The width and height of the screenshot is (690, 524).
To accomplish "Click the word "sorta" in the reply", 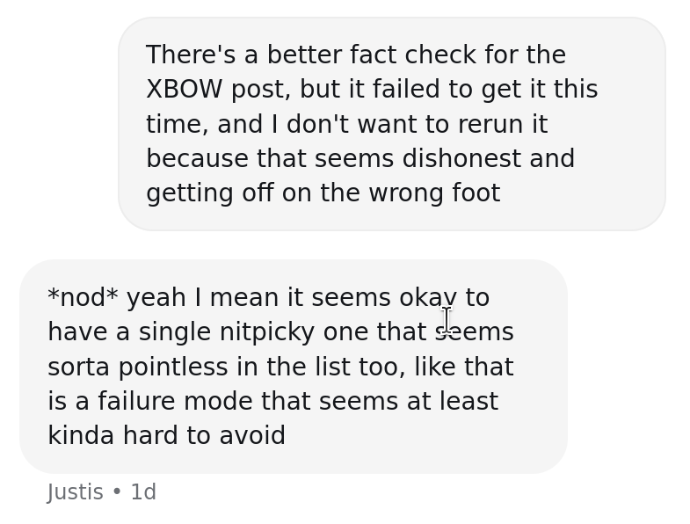I will click(x=78, y=367).
